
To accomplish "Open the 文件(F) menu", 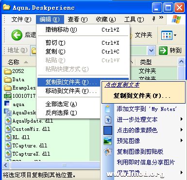I will point(21,19).
